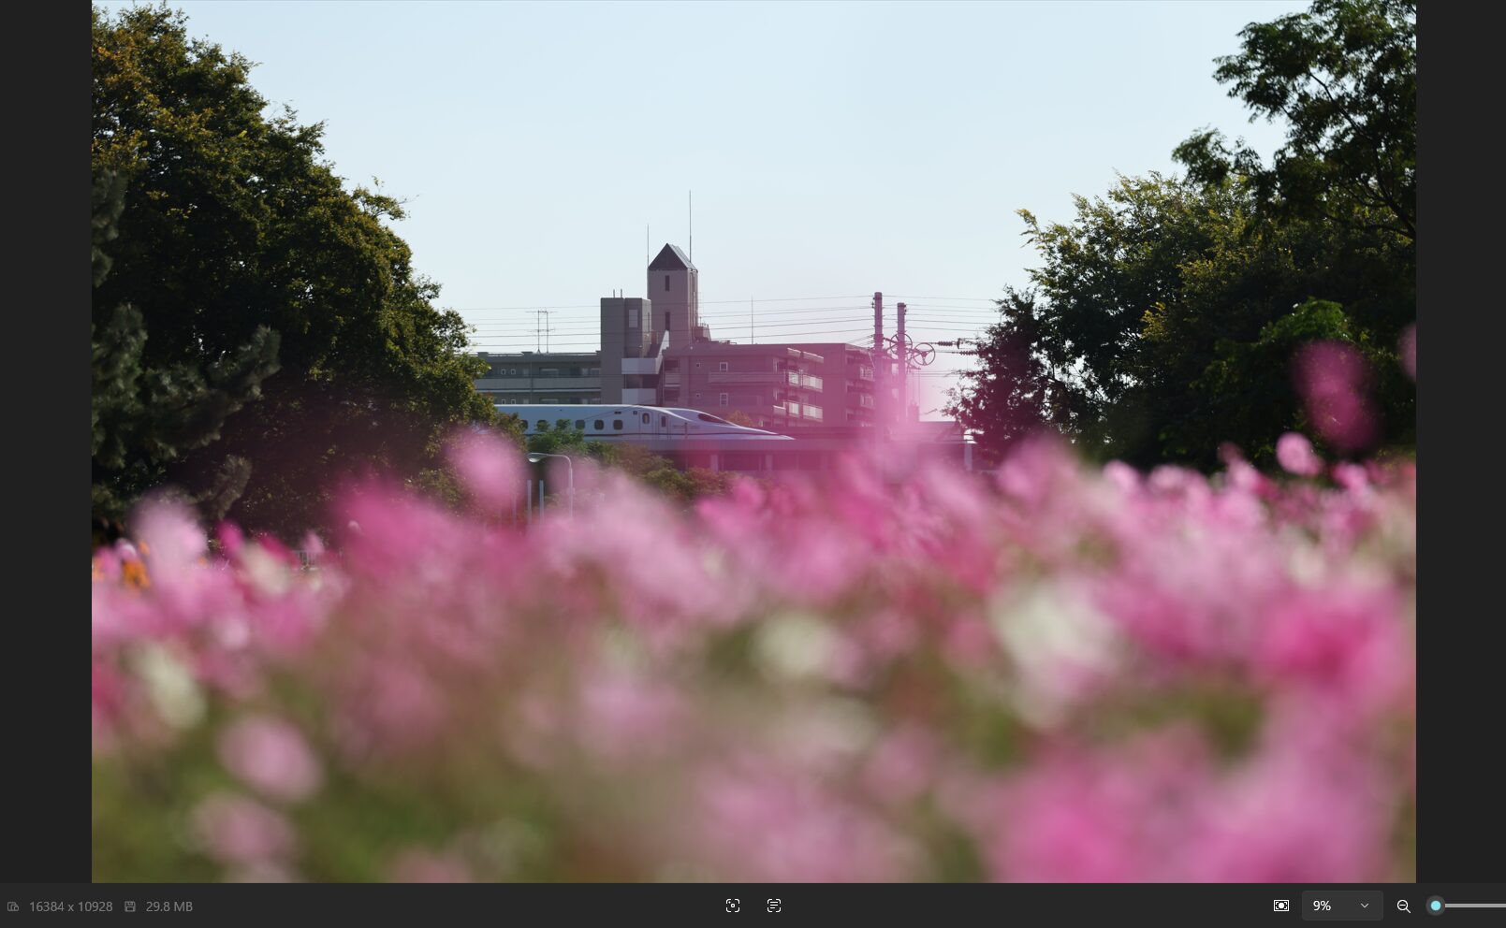Viewport: 1506px width, 928px height.
Task: Click the zoom out magnifier icon
Action: coord(1403,906)
